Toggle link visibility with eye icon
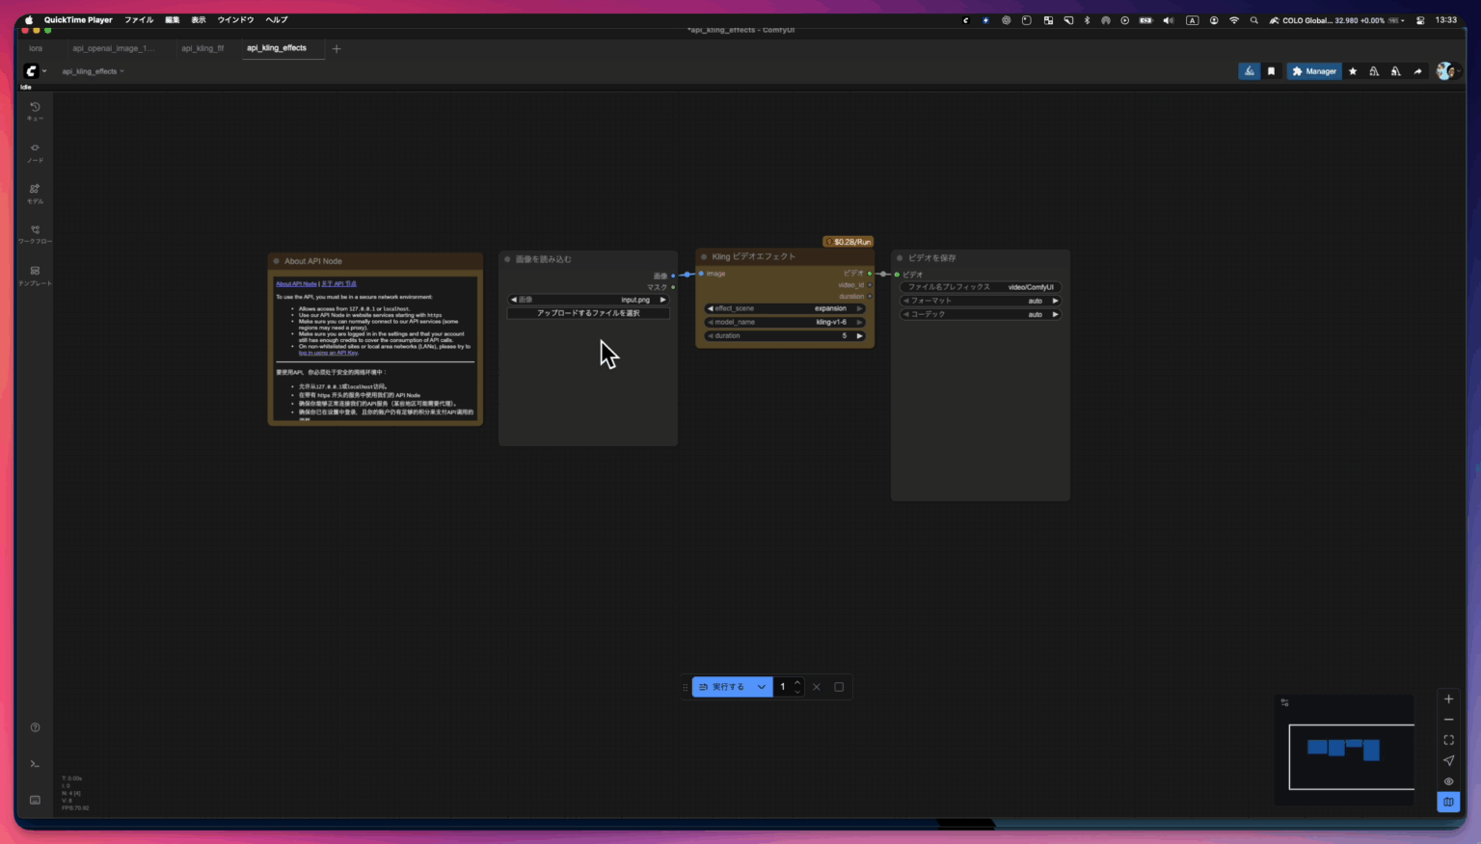Screen dimensions: 1481x844 click(1448, 781)
